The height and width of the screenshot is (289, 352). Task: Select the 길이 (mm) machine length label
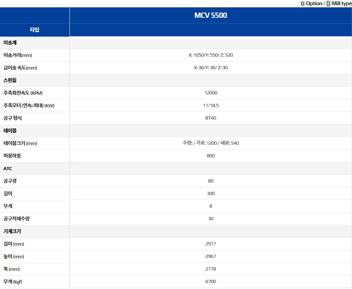coord(14,244)
